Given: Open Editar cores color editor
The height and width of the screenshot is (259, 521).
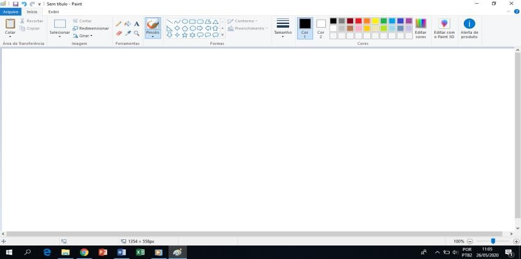Looking at the screenshot, I should 421,28.
